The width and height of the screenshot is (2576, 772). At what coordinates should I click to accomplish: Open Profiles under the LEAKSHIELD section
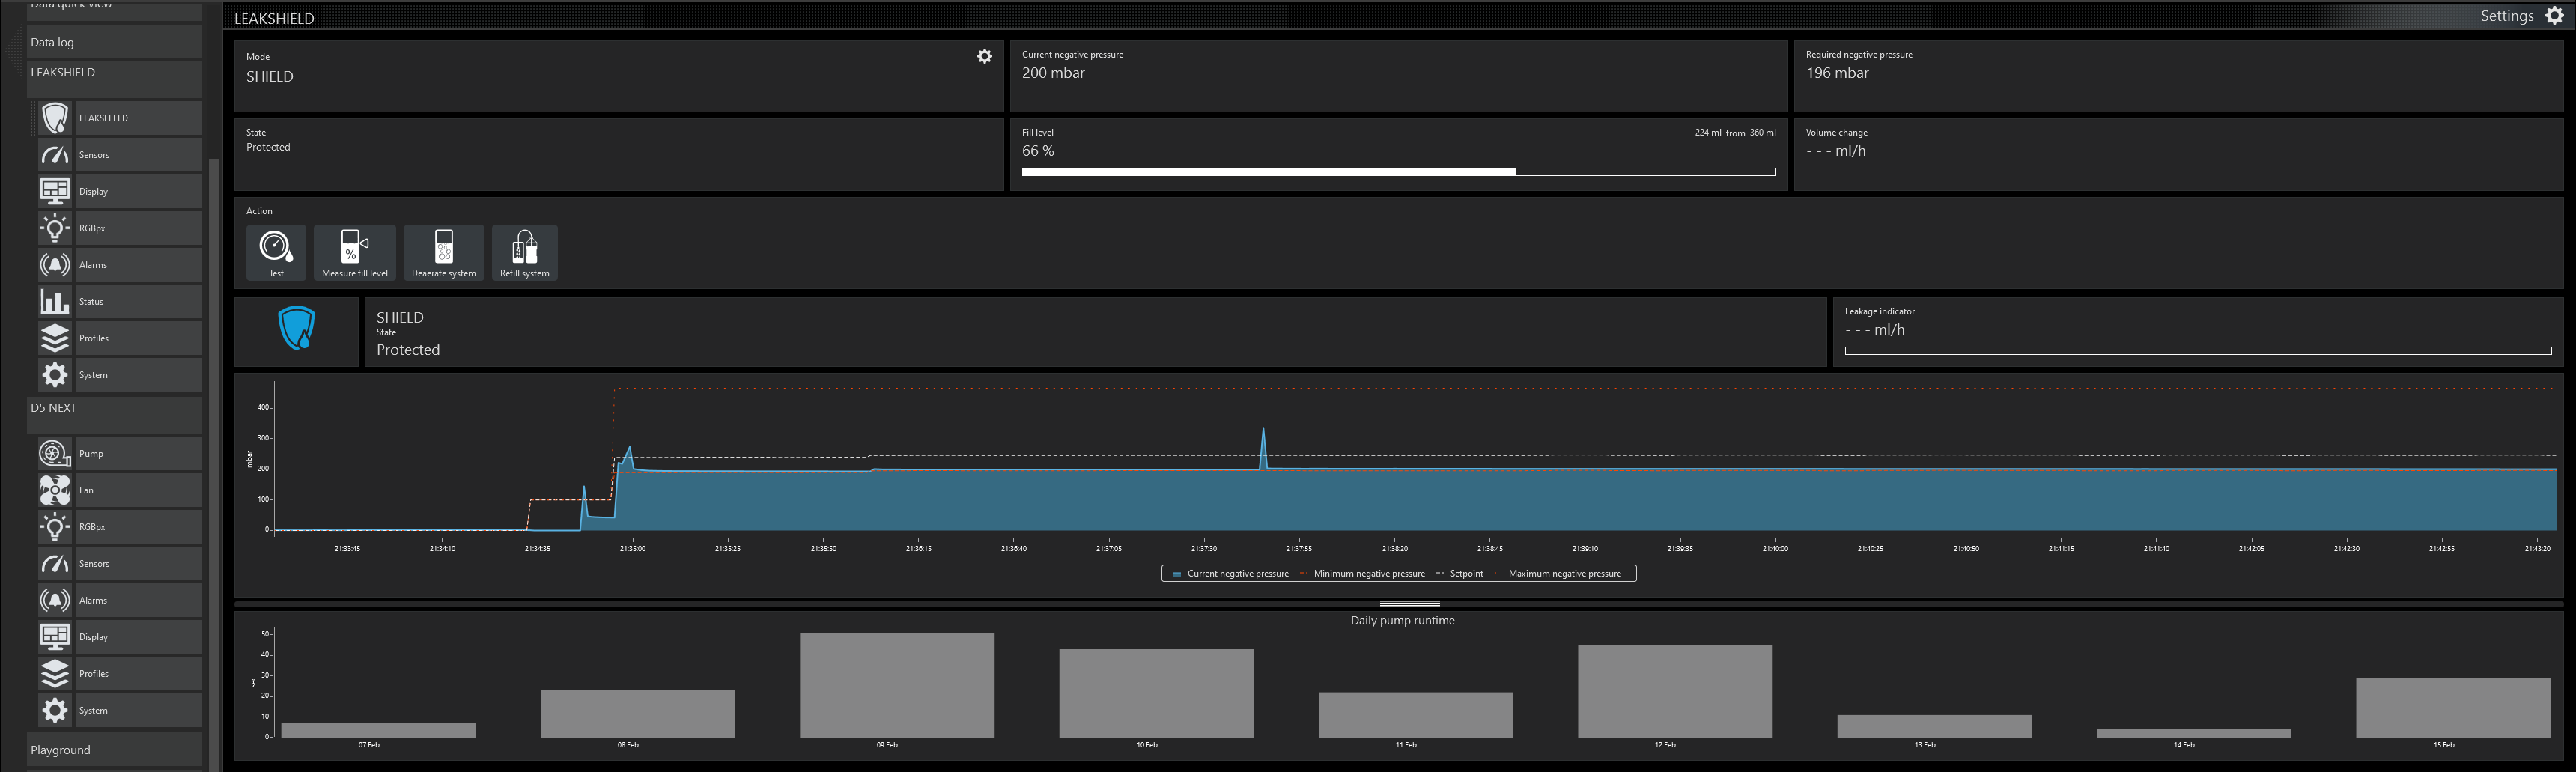click(x=119, y=338)
